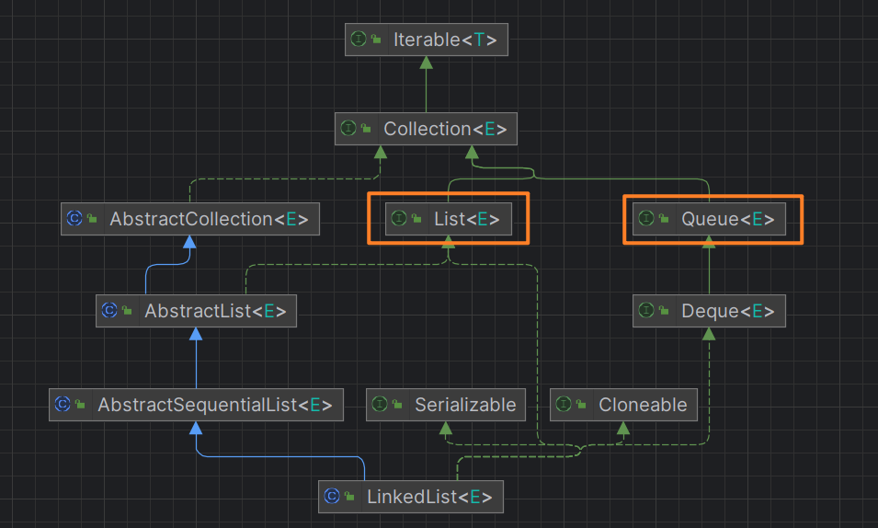The height and width of the screenshot is (528, 878).
Task: Click the class icon on AbstractSequentialList<E>
Action: click(x=63, y=404)
